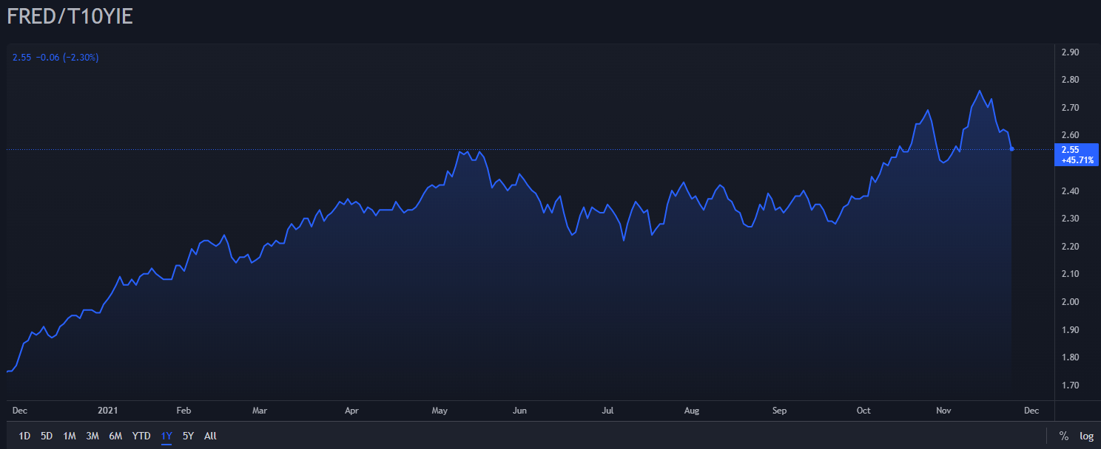Click the May label on time axis

pos(440,410)
